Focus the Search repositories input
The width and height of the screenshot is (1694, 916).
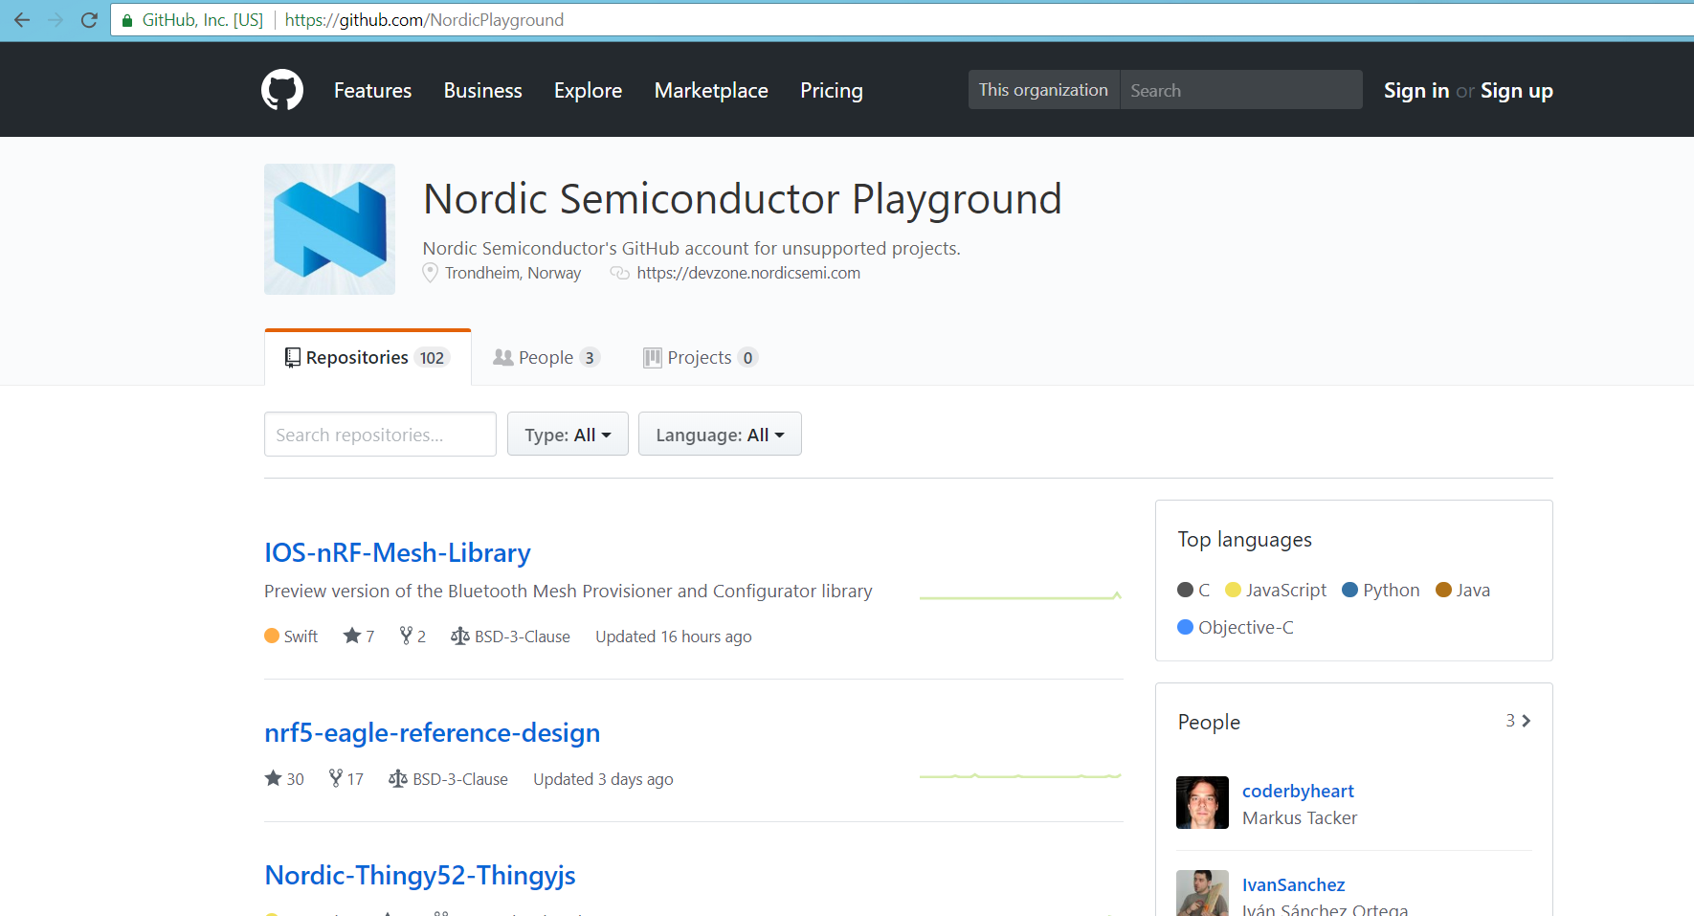click(x=380, y=435)
